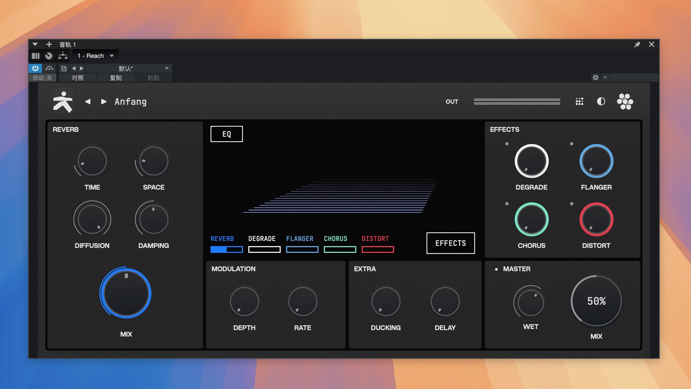Click the DAMPING knob

pyautogui.click(x=154, y=219)
